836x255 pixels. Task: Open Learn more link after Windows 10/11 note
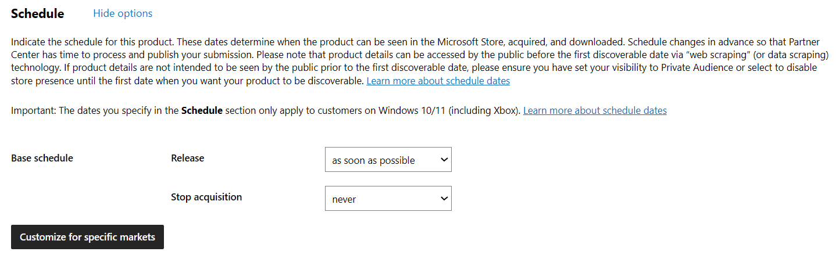(x=595, y=110)
